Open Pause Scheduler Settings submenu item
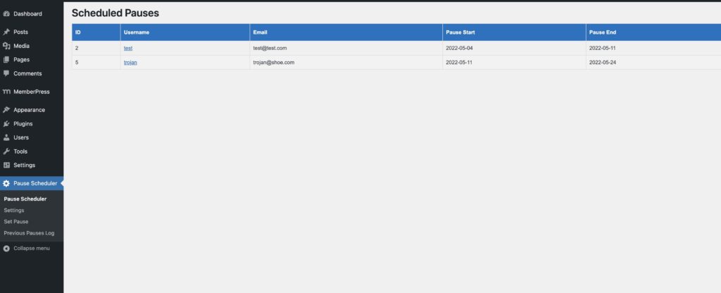The width and height of the screenshot is (721, 293). tap(14, 210)
